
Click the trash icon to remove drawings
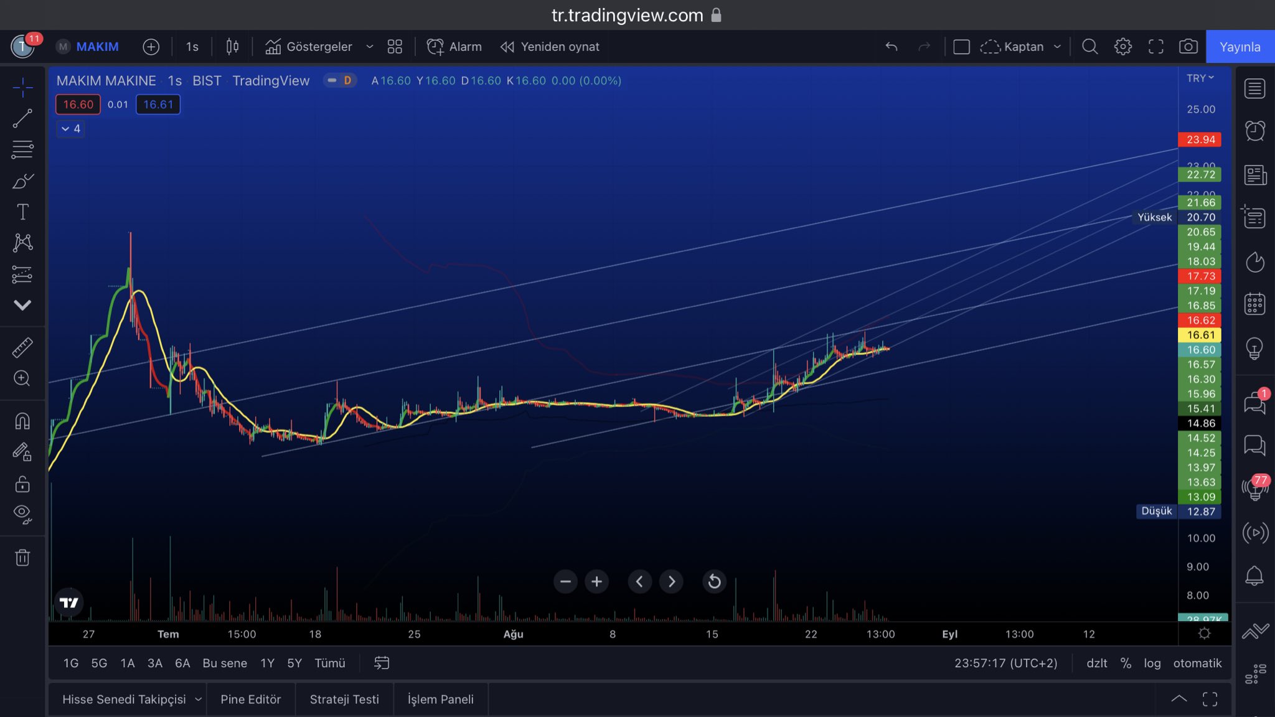coord(22,557)
